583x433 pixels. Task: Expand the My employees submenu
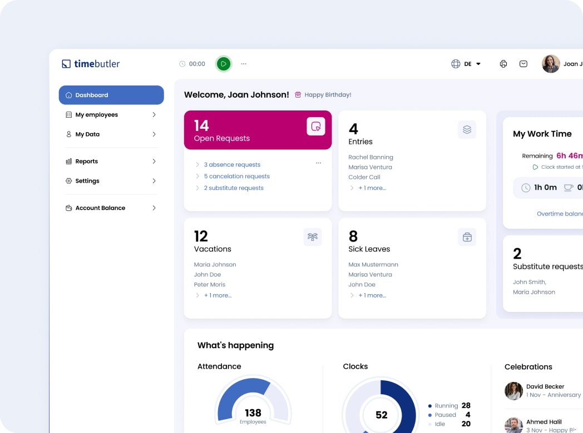click(x=111, y=115)
